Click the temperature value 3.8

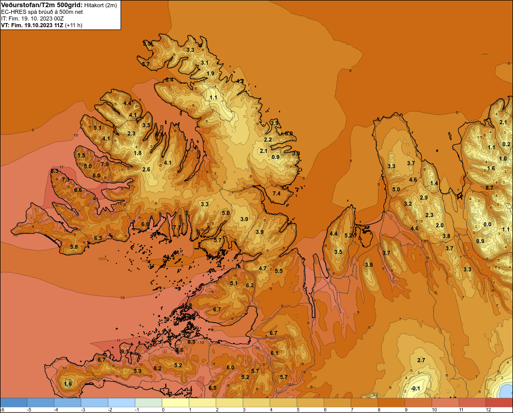446,236
